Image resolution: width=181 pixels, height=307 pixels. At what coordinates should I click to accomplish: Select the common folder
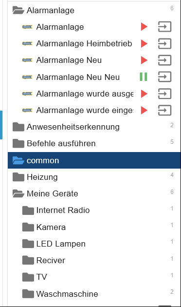pyautogui.click(x=94, y=160)
